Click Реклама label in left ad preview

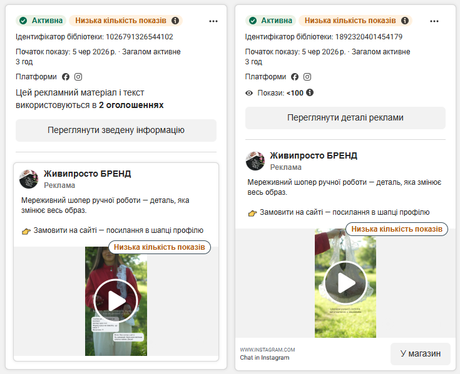59,185
